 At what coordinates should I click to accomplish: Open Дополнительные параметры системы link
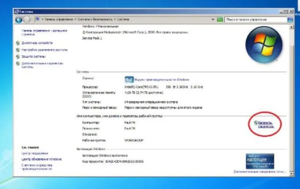(x=42, y=65)
